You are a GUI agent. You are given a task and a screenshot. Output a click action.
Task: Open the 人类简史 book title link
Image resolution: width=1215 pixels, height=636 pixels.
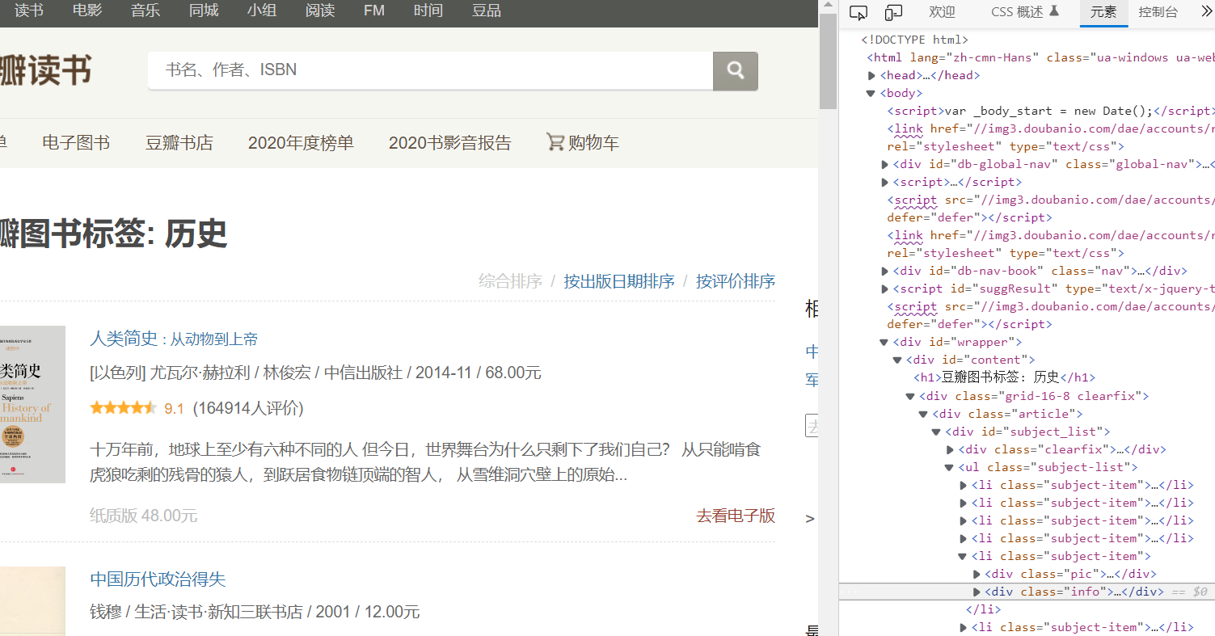tap(174, 339)
